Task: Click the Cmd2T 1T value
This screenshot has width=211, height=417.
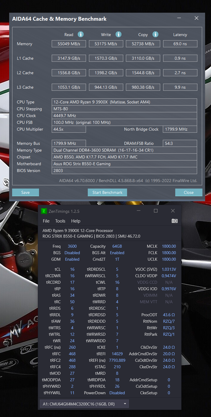Action: click(117, 259)
